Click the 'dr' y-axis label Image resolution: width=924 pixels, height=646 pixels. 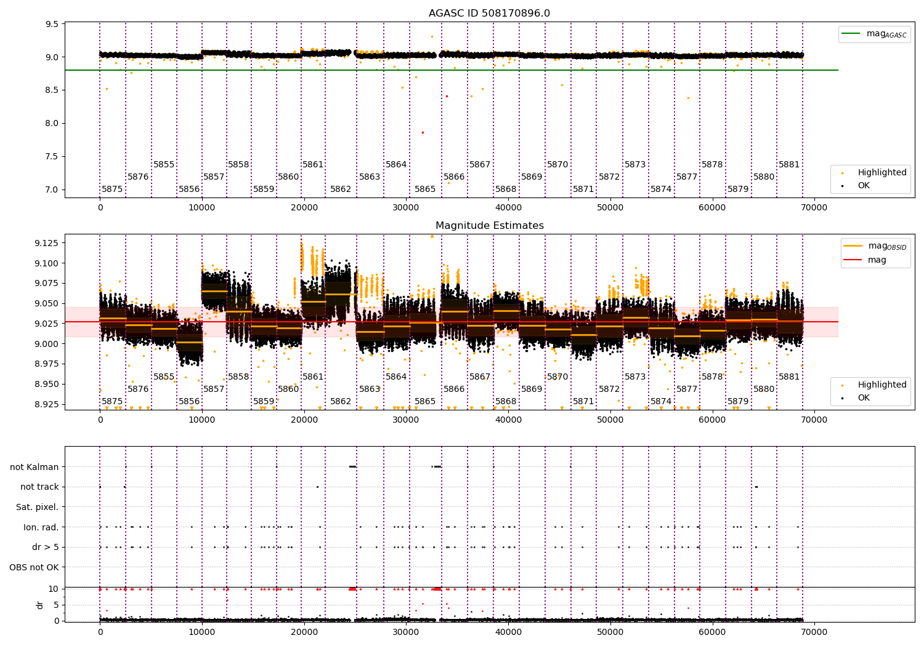40,605
